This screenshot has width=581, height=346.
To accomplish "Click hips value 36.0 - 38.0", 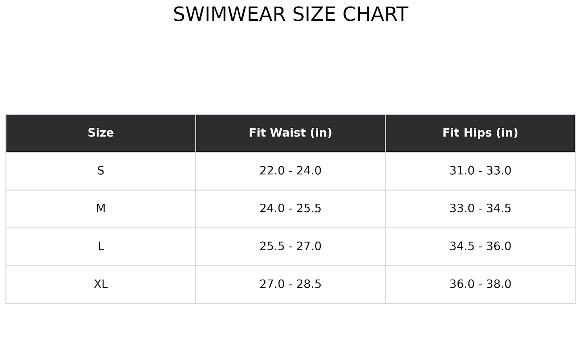I will coord(480,284).
